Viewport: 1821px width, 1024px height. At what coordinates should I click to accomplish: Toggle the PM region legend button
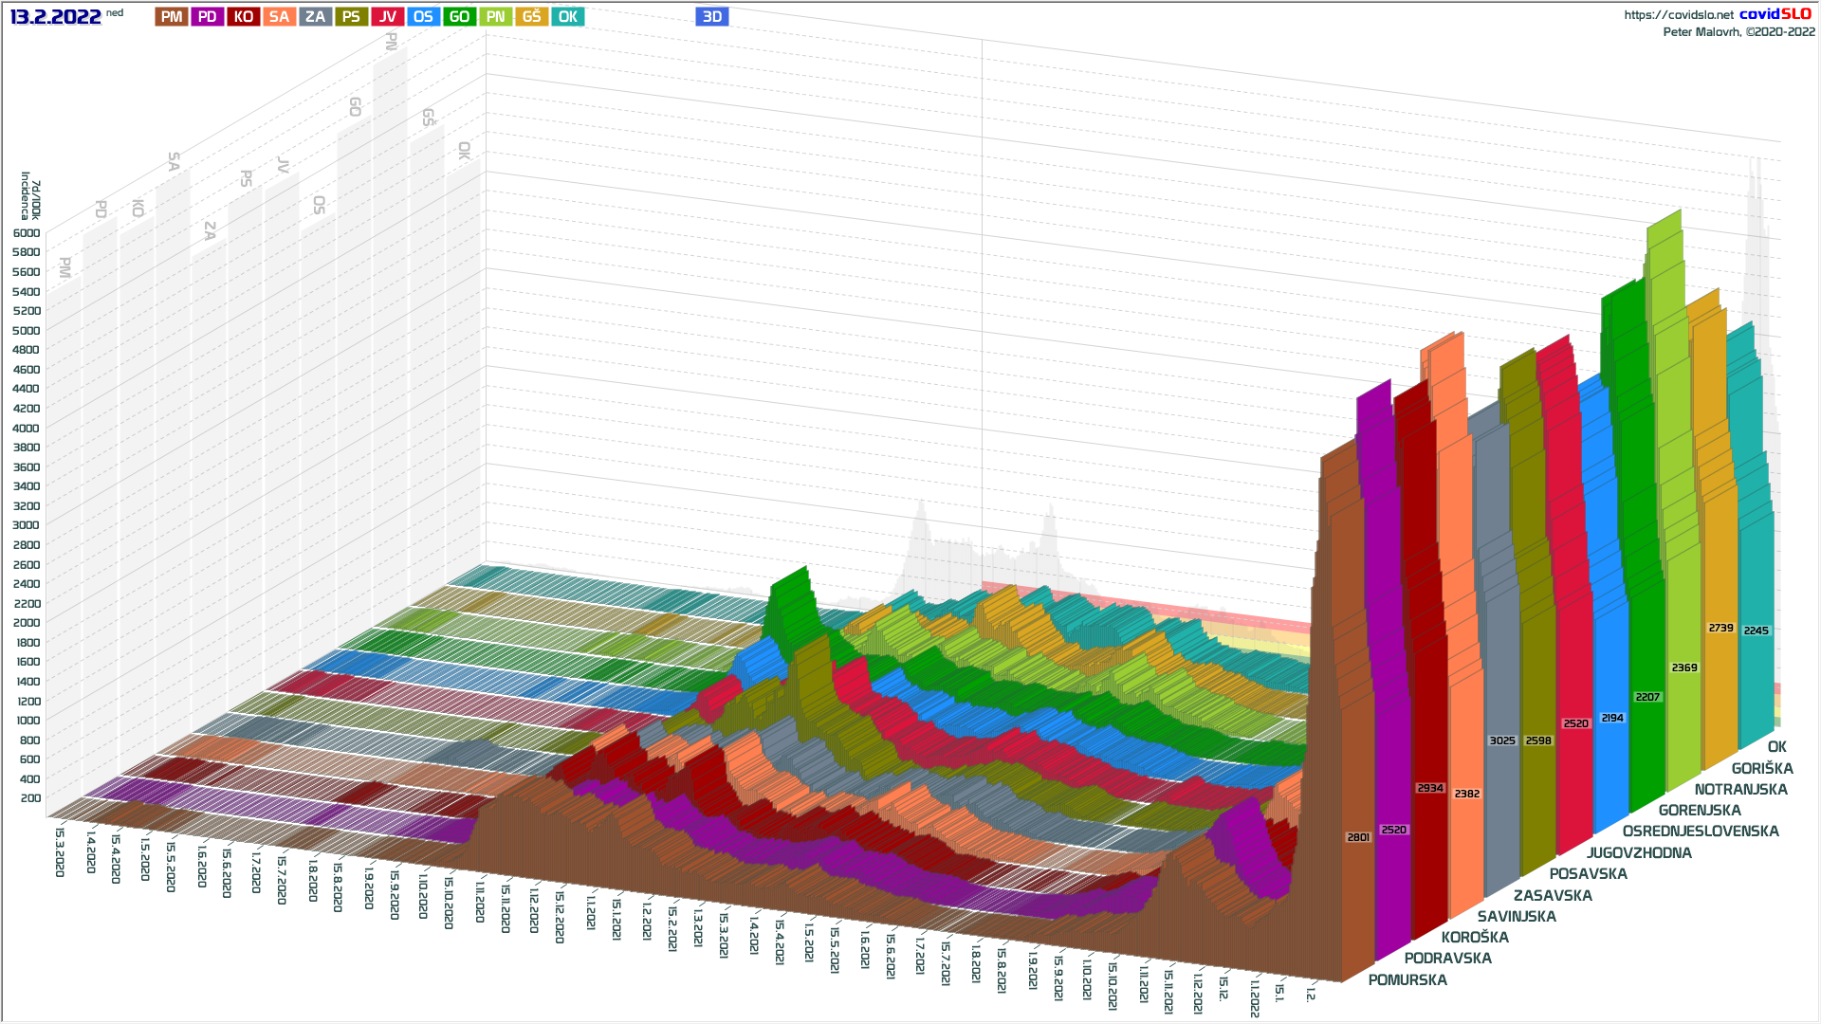coord(172,16)
